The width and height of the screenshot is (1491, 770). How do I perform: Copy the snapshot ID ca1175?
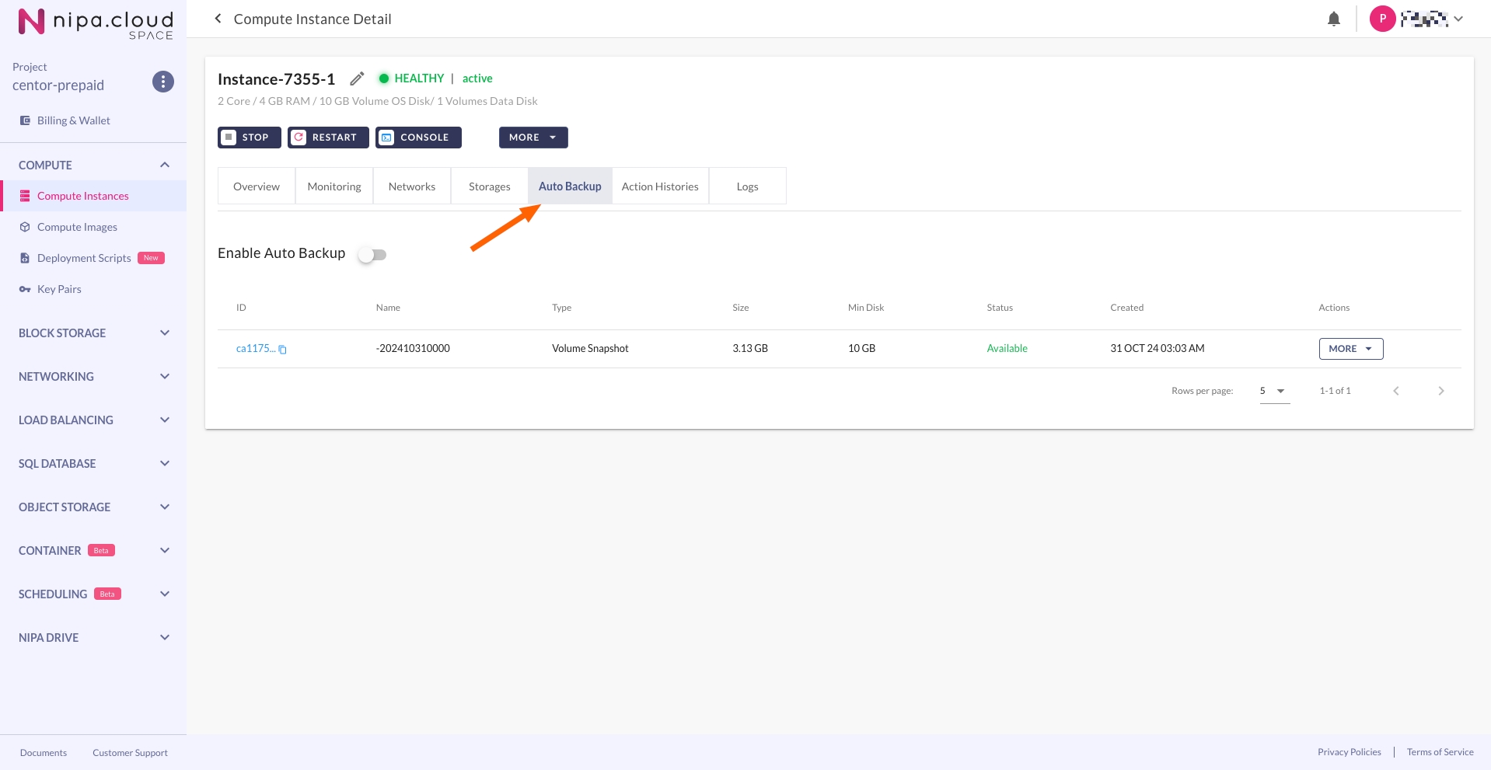click(283, 350)
